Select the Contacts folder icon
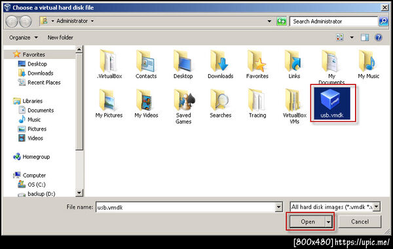Screen dimensions: 393x249 146,64
